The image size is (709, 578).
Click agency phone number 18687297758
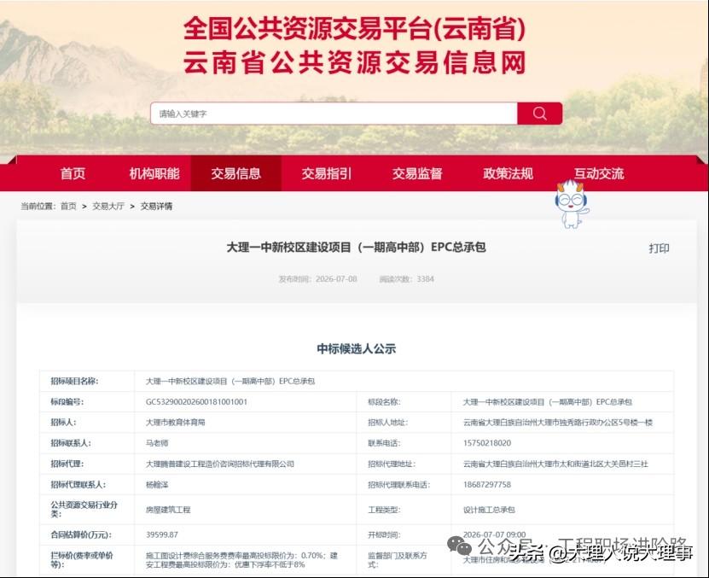(487, 485)
